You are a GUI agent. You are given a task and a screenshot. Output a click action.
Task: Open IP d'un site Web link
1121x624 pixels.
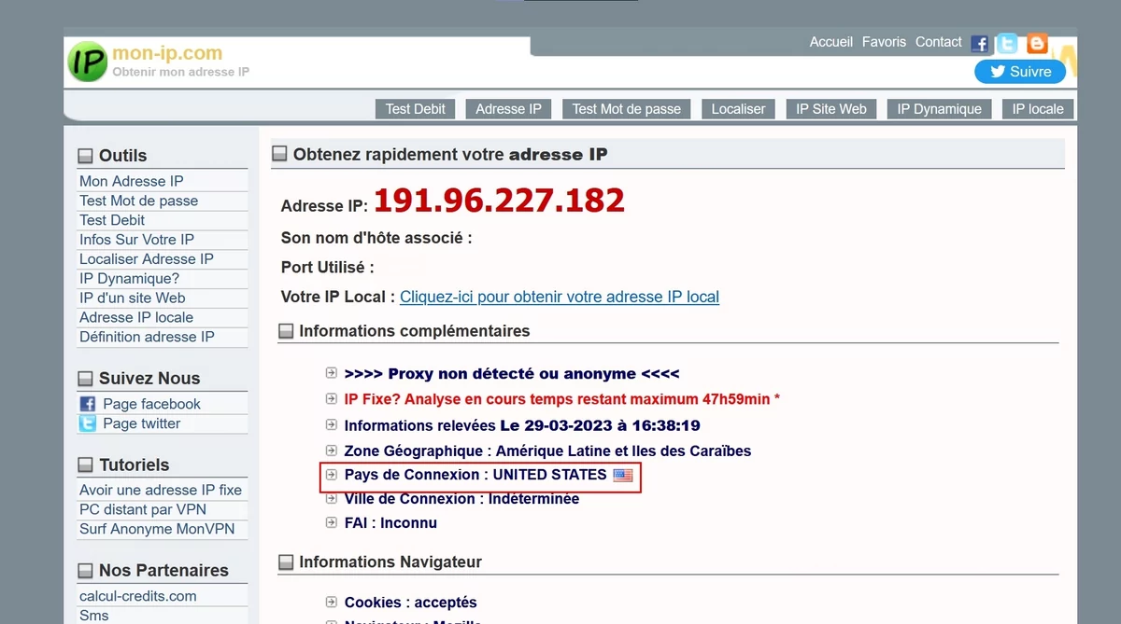tap(133, 298)
